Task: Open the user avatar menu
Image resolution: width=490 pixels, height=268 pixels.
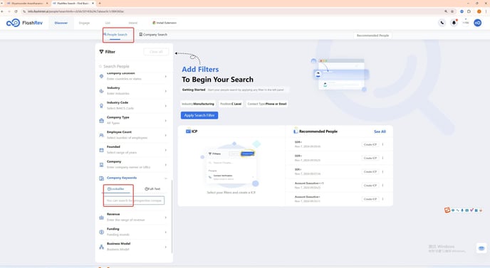Action: [477, 23]
